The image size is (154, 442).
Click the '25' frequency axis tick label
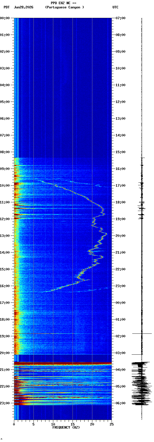coord(112,424)
